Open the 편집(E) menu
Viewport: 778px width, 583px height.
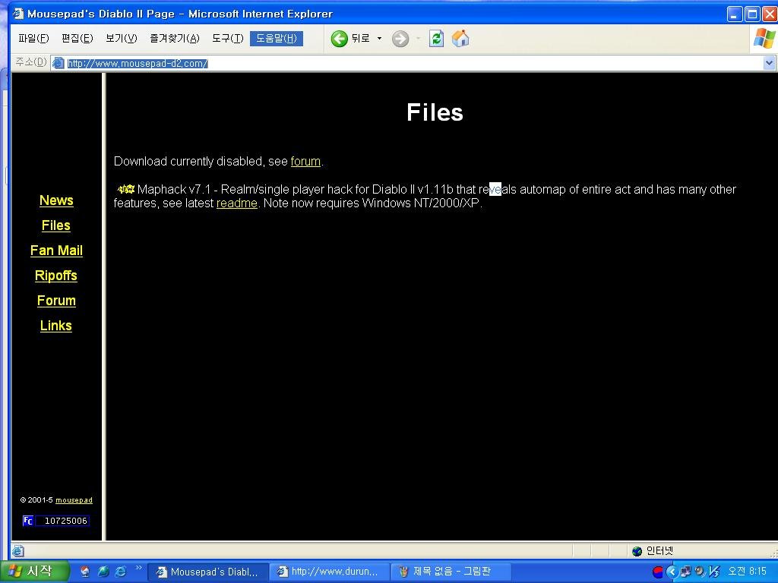(77, 38)
